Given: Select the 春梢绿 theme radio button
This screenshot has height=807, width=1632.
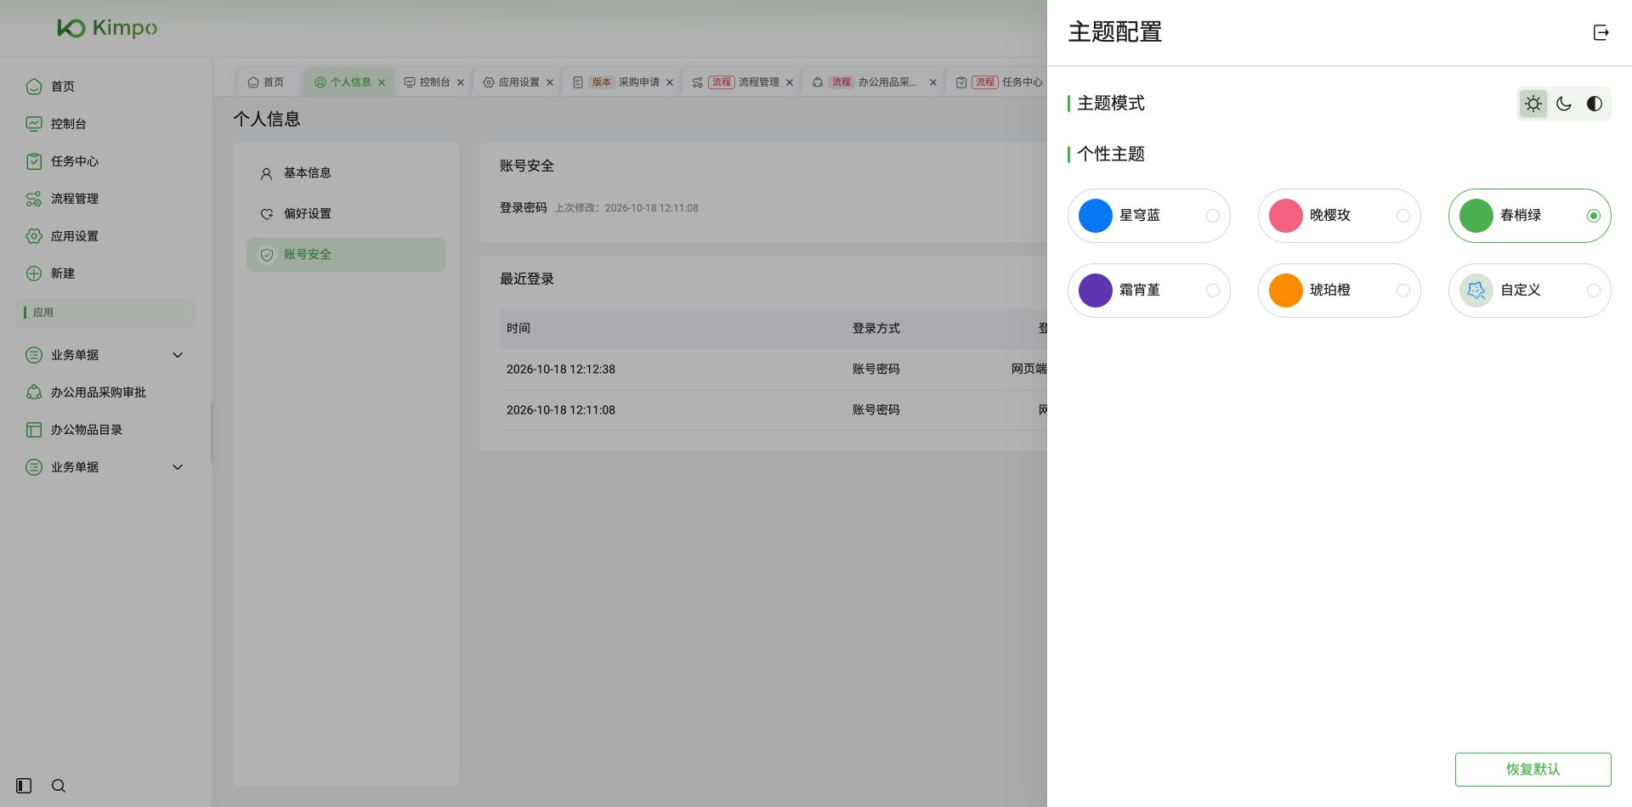Looking at the screenshot, I should click(1594, 216).
